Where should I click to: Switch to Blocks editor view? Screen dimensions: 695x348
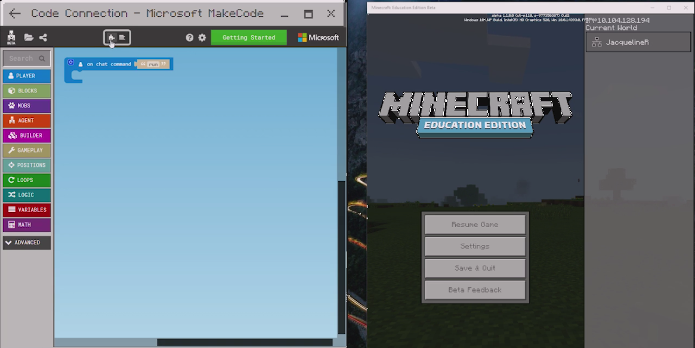click(112, 38)
